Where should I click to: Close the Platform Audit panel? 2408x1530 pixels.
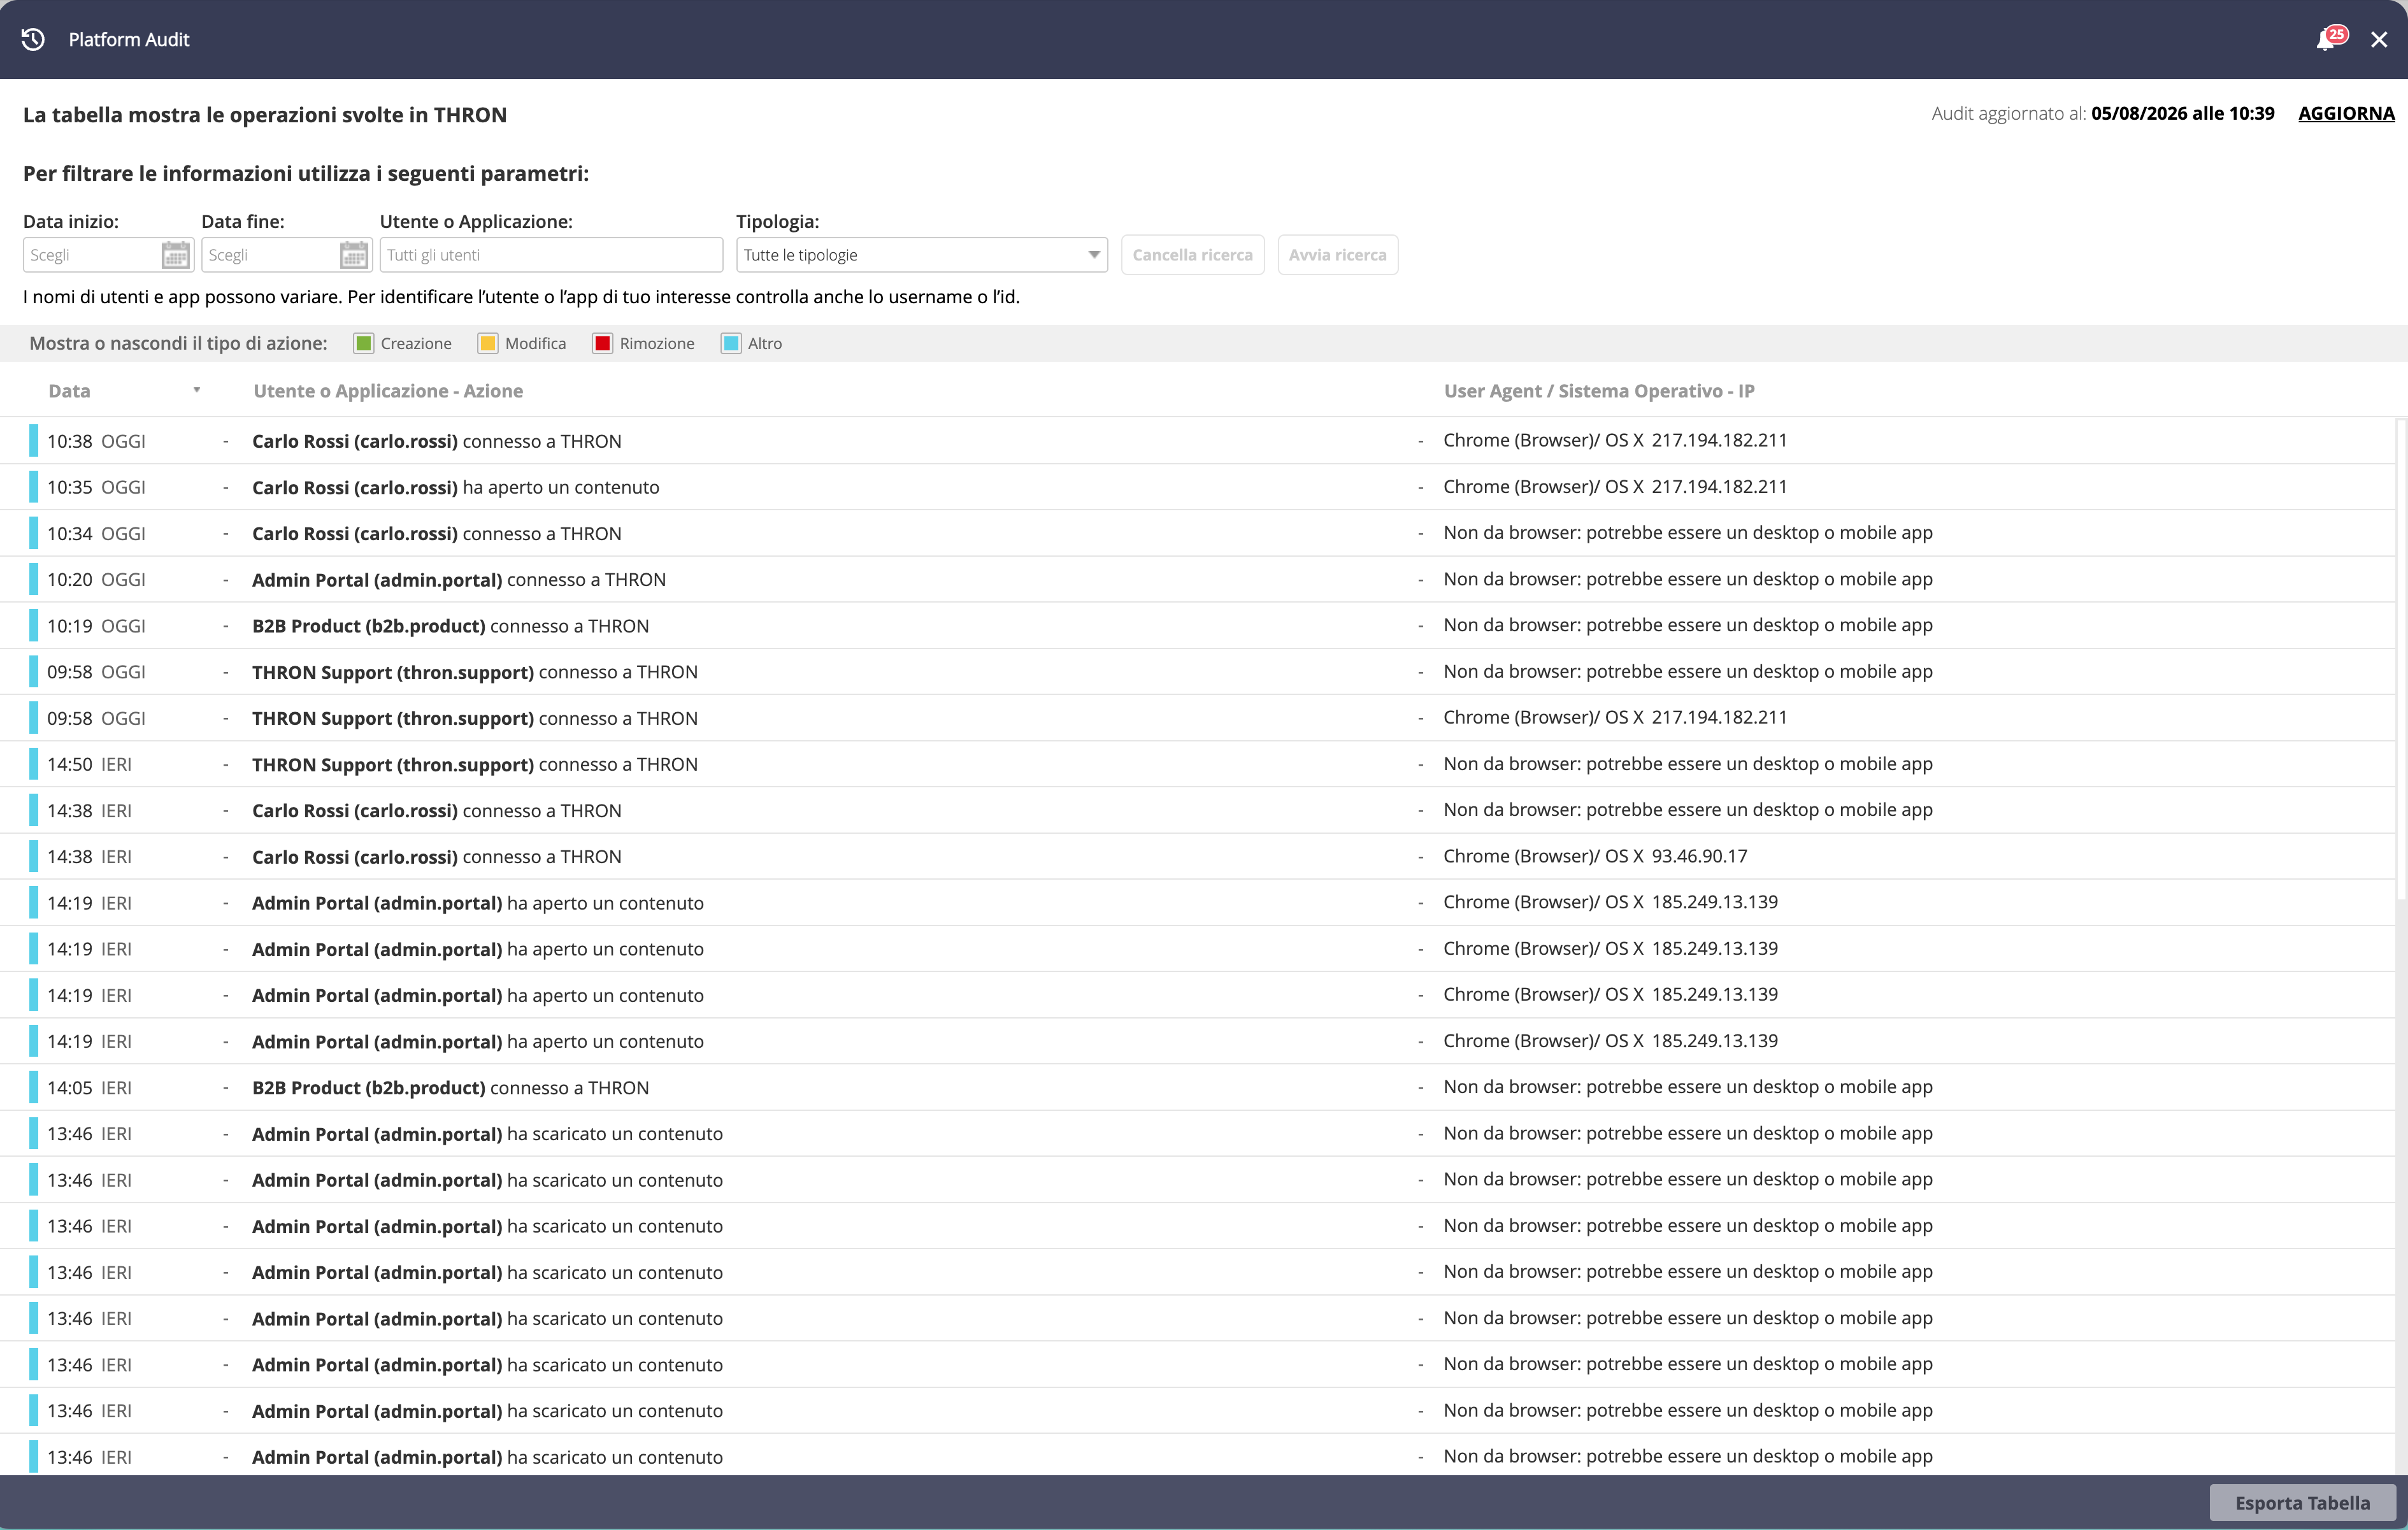2379,40
